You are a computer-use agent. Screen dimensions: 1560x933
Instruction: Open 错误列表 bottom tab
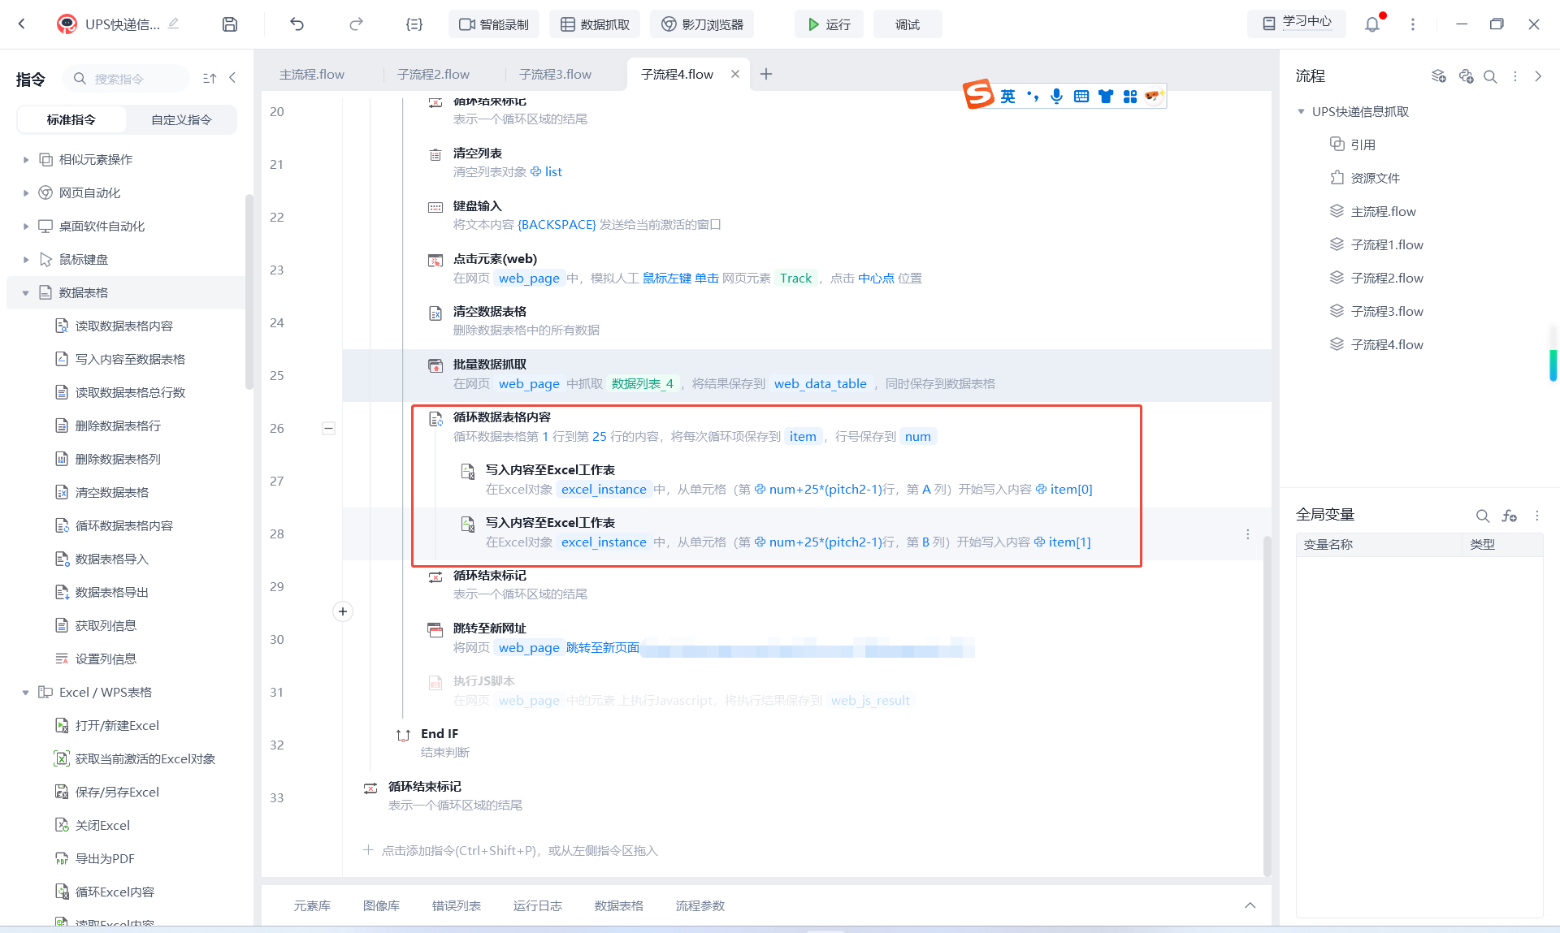click(x=456, y=905)
